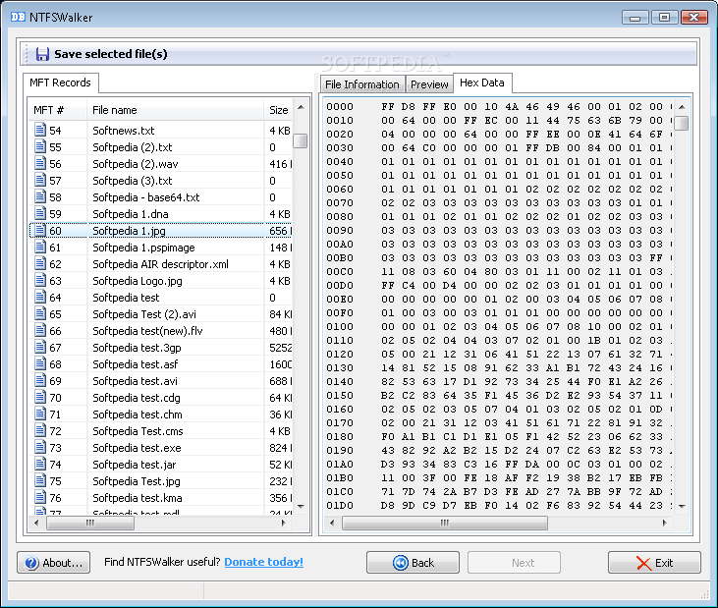Click hex offset 01D0 line

(499, 505)
